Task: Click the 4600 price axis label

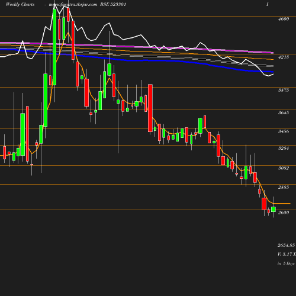Action: 284,19
